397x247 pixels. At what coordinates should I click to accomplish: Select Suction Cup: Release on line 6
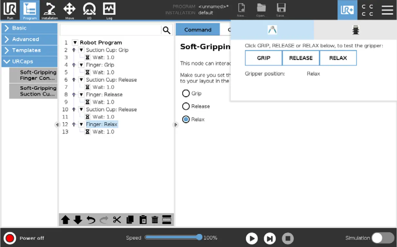(x=111, y=80)
